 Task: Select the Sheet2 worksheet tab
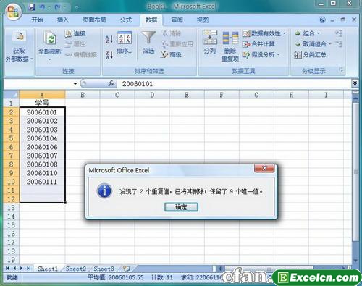pyautogui.click(x=76, y=269)
